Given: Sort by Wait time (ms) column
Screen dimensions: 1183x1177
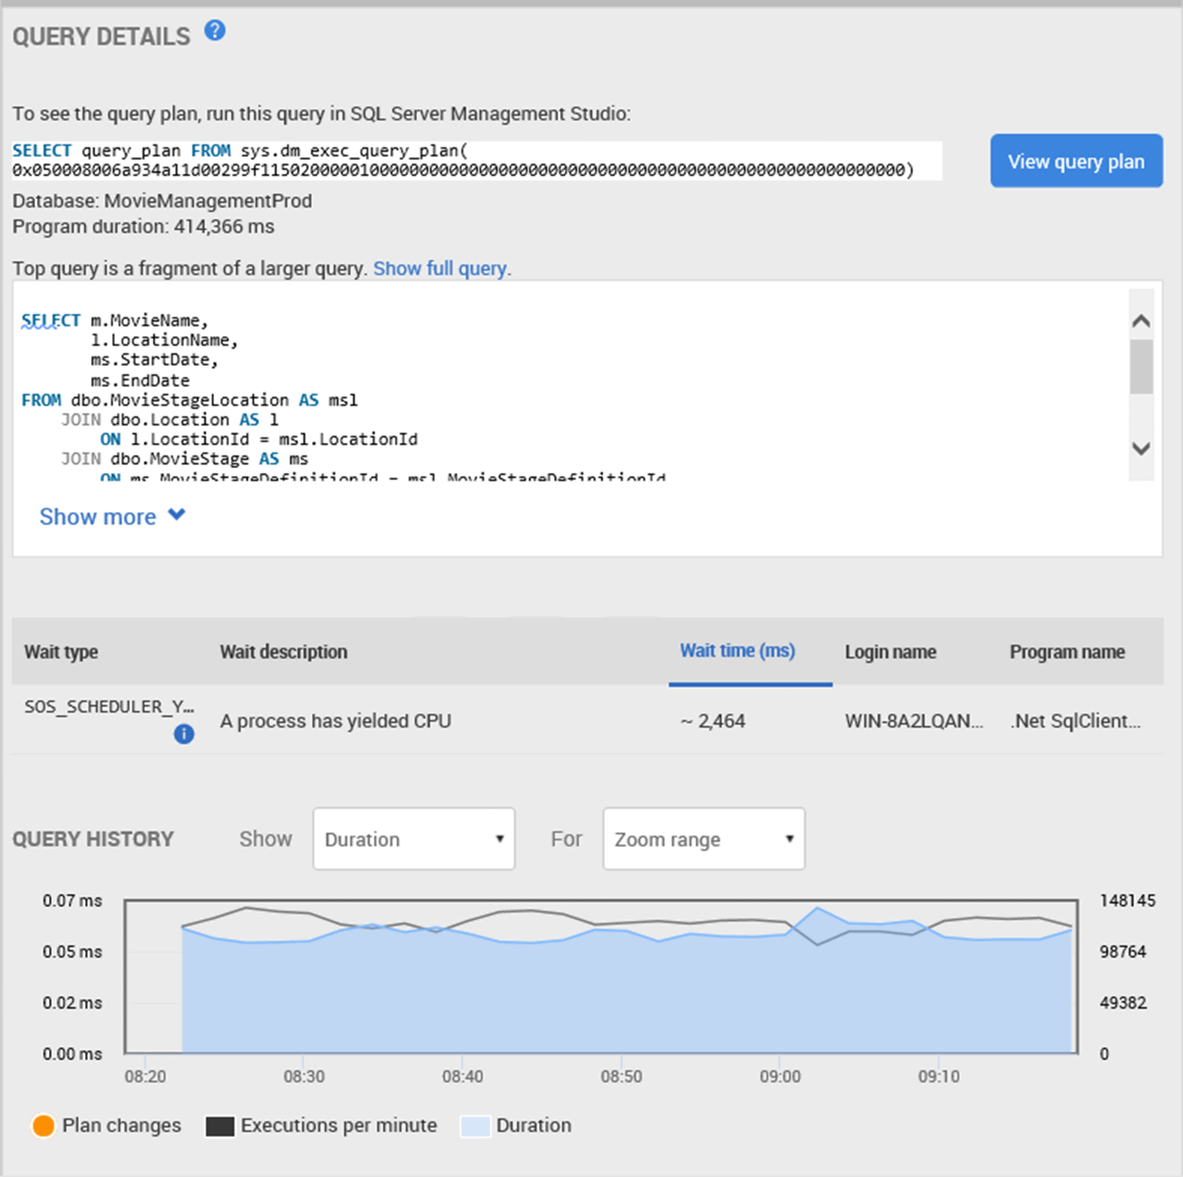Looking at the screenshot, I should click(x=737, y=651).
